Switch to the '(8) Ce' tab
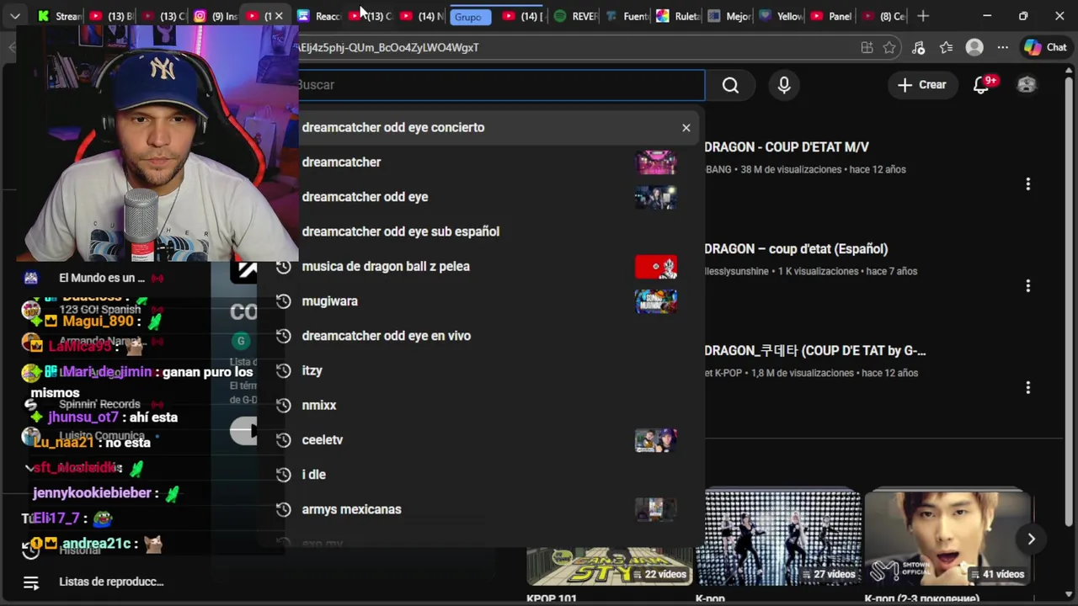Image resolution: width=1078 pixels, height=606 pixels. [x=883, y=16]
